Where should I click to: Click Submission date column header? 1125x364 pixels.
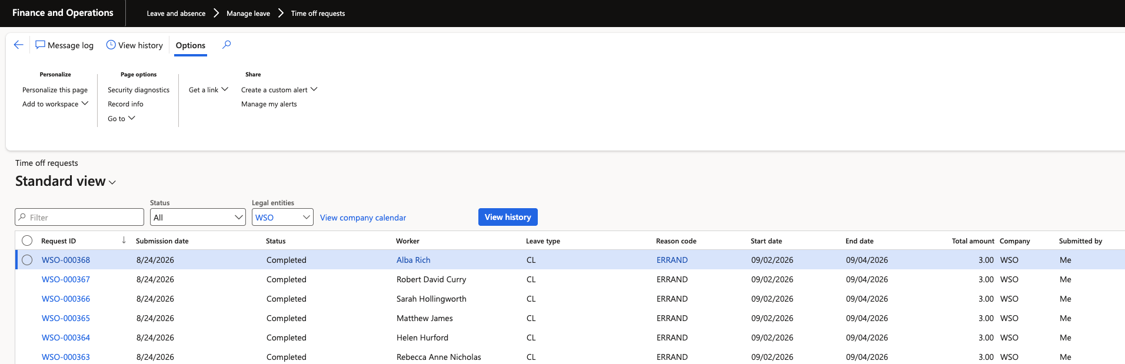pos(162,241)
